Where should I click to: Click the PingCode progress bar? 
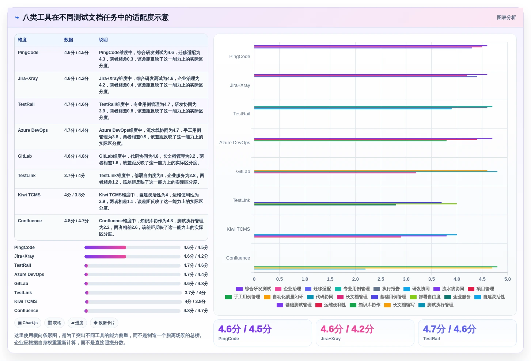point(133,247)
